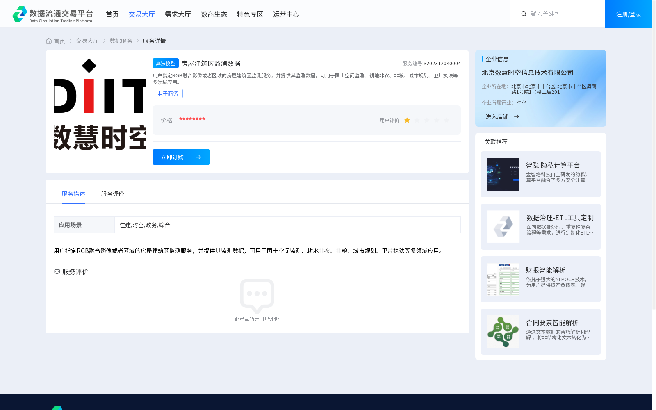Click the arrow icon inside 立即订购 button
656x410 pixels.
point(198,157)
